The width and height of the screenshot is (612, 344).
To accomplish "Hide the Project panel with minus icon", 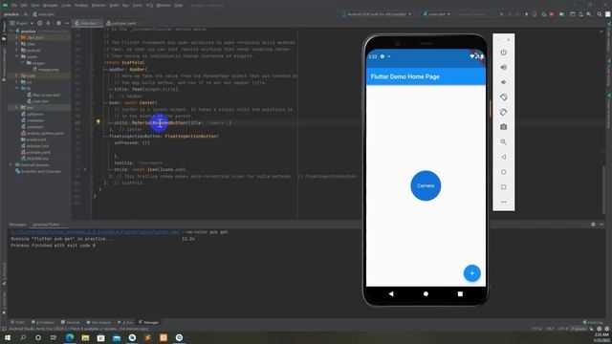I will 67,23.
